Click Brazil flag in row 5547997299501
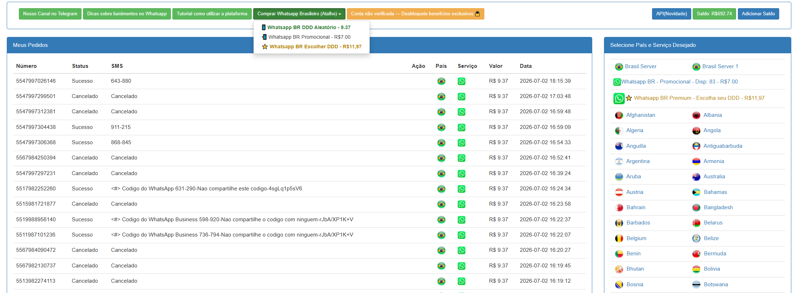The width and height of the screenshot is (797, 293). (x=441, y=97)
